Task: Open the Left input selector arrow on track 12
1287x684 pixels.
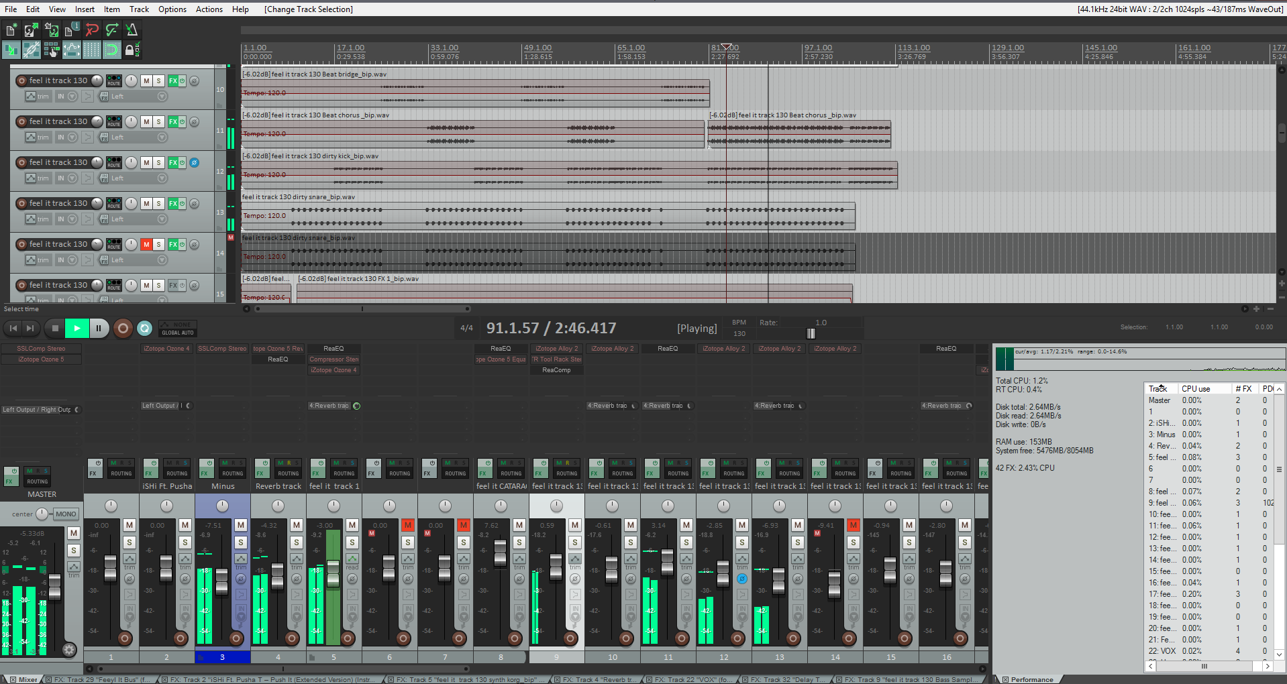Action: tap(162, 178)
